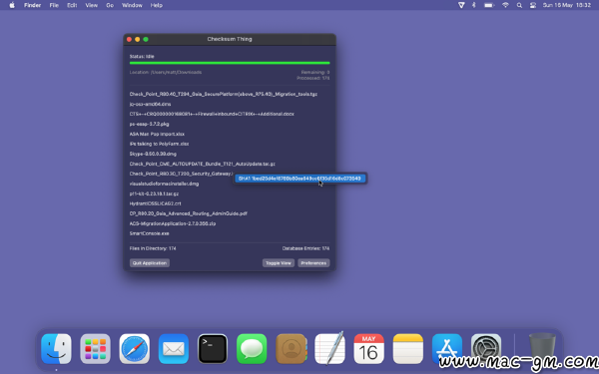Open Notes app in the Dock
Viewport: 599px width, 374px height.
point(408,348)
